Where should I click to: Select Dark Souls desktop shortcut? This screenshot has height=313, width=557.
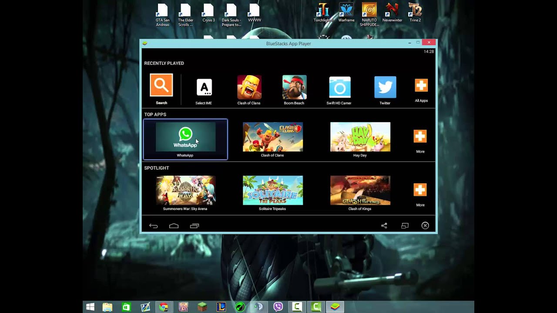[232, 16]
